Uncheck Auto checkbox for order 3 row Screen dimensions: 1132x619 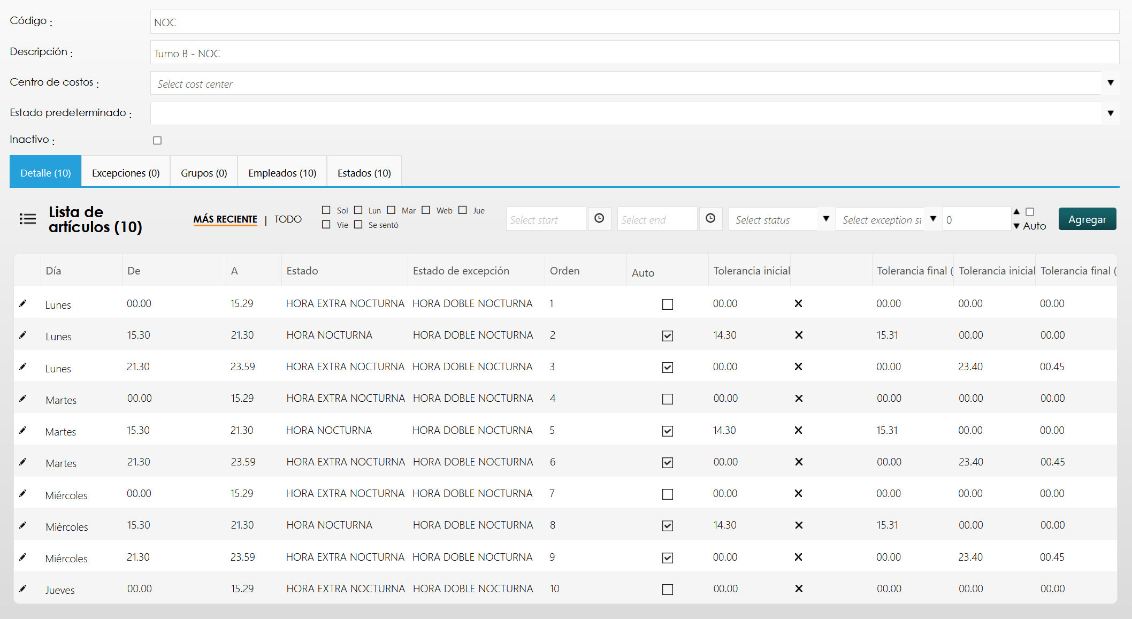coord(668,368)
